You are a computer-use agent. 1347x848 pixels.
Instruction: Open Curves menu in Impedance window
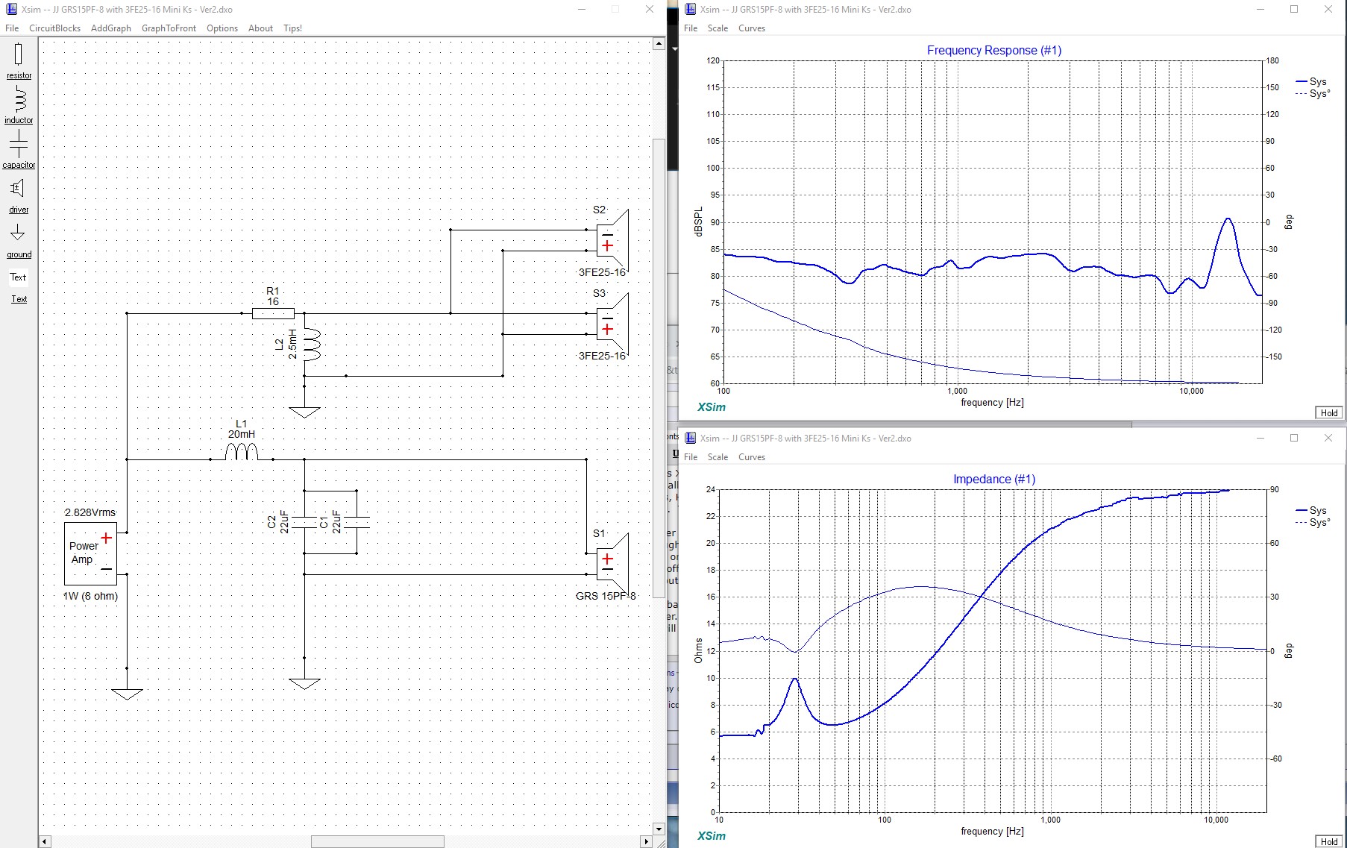(752, 457)
